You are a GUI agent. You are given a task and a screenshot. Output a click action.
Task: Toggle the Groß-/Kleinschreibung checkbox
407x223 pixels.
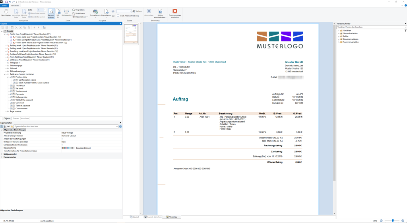(118, 16)
